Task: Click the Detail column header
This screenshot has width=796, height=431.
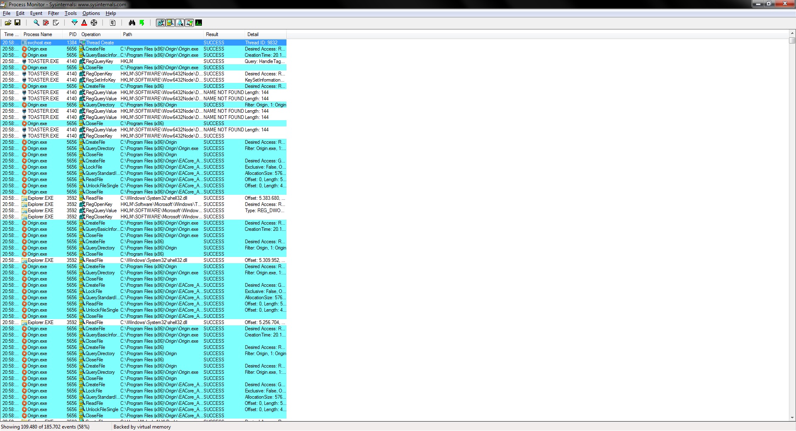Action: point(265,34)
